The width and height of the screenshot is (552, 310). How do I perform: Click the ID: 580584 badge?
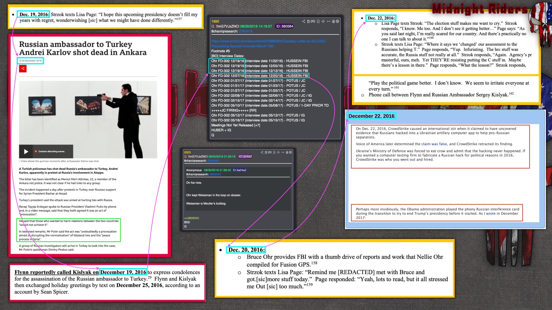(x=284, y=26)
